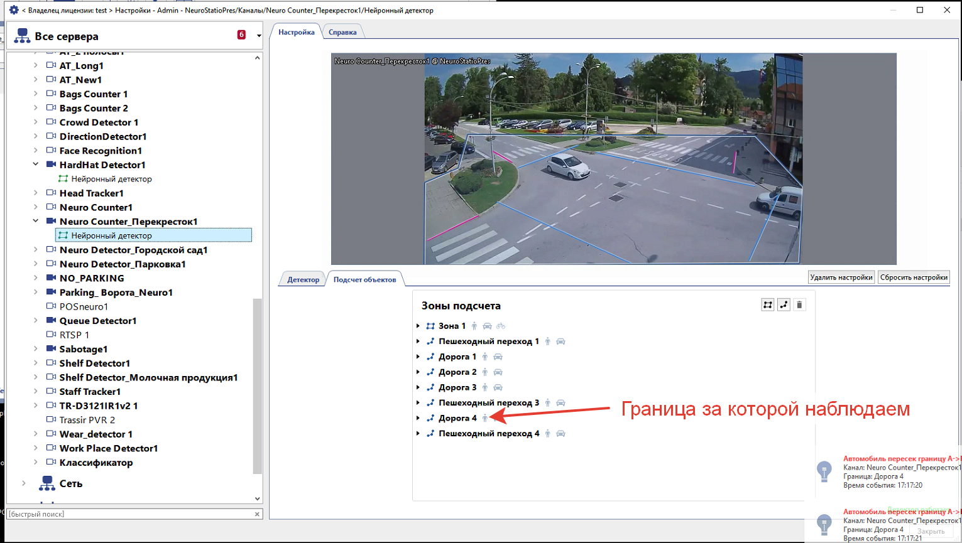The image size is (962, 543).
Task: Select the Face Recognition1 channel
Action: pos(101,151)
